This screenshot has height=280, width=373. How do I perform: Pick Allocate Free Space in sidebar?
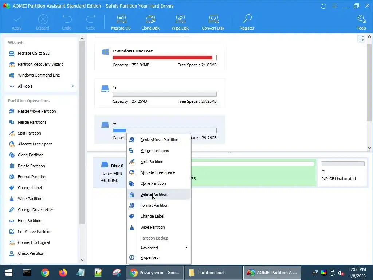coord(35,144)
